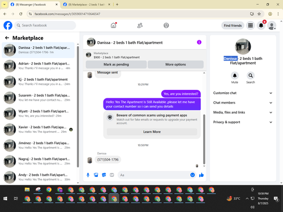Click the chat messages scrollbar

[204, 139]
